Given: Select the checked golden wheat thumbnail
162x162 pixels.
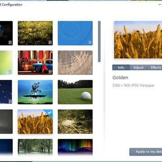Looking at the screenshot, I should [35, 121].
